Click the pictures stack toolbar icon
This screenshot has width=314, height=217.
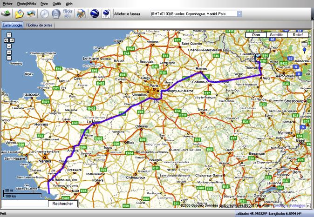[x=31, y=13]
